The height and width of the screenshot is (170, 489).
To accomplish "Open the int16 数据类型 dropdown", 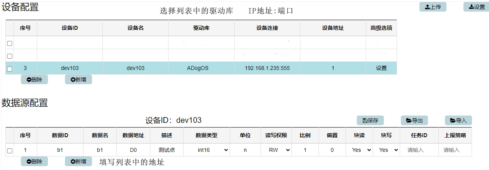I will (x=206, y=150).
